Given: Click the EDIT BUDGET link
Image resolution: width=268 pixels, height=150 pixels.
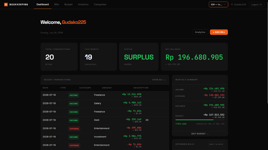Looking at the screenshot, I should tap(200, 134).
